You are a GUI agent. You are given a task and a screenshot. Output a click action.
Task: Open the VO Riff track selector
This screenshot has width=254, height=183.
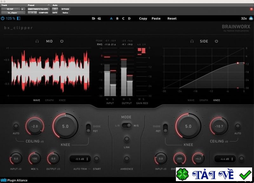pyautogui.click(x=11, y=9)
